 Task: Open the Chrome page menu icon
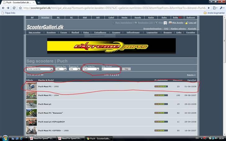pyautogui.click(x=215, y=8)
